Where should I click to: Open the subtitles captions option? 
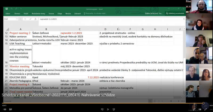click(x=11, y=109)
